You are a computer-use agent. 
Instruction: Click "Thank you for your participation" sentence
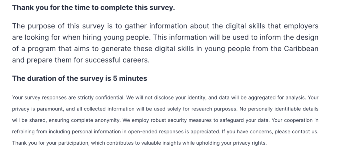[50, 143]
